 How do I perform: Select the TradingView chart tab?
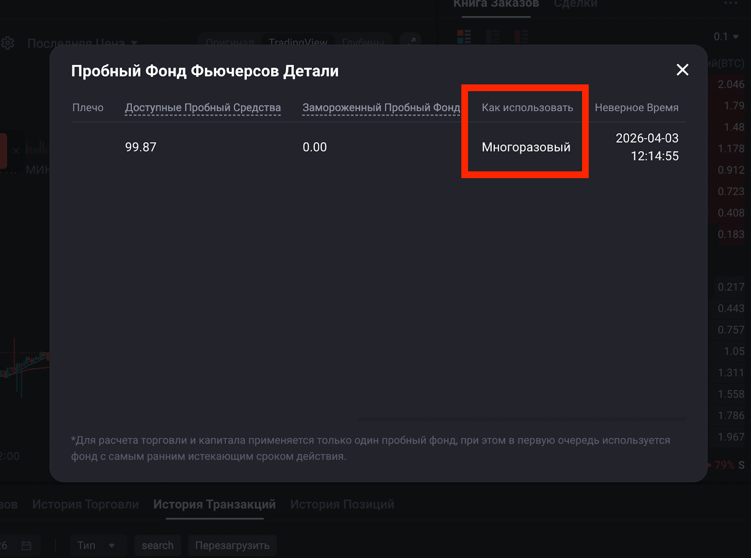(x=298, y=42)
